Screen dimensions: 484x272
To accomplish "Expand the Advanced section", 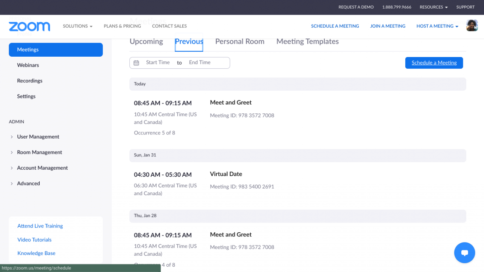I will pos(28,183).
